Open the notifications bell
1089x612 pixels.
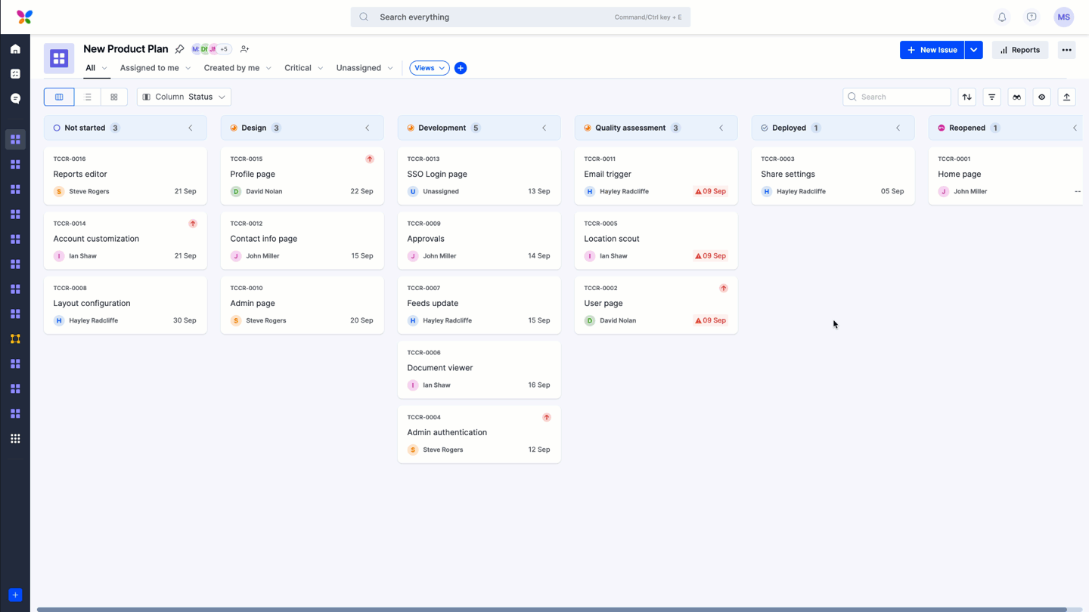[1002, 17]
